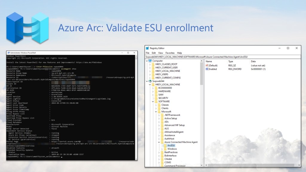Select the Swpweb044 remote computer icon

pyautogui.click(x=150, y=81)
